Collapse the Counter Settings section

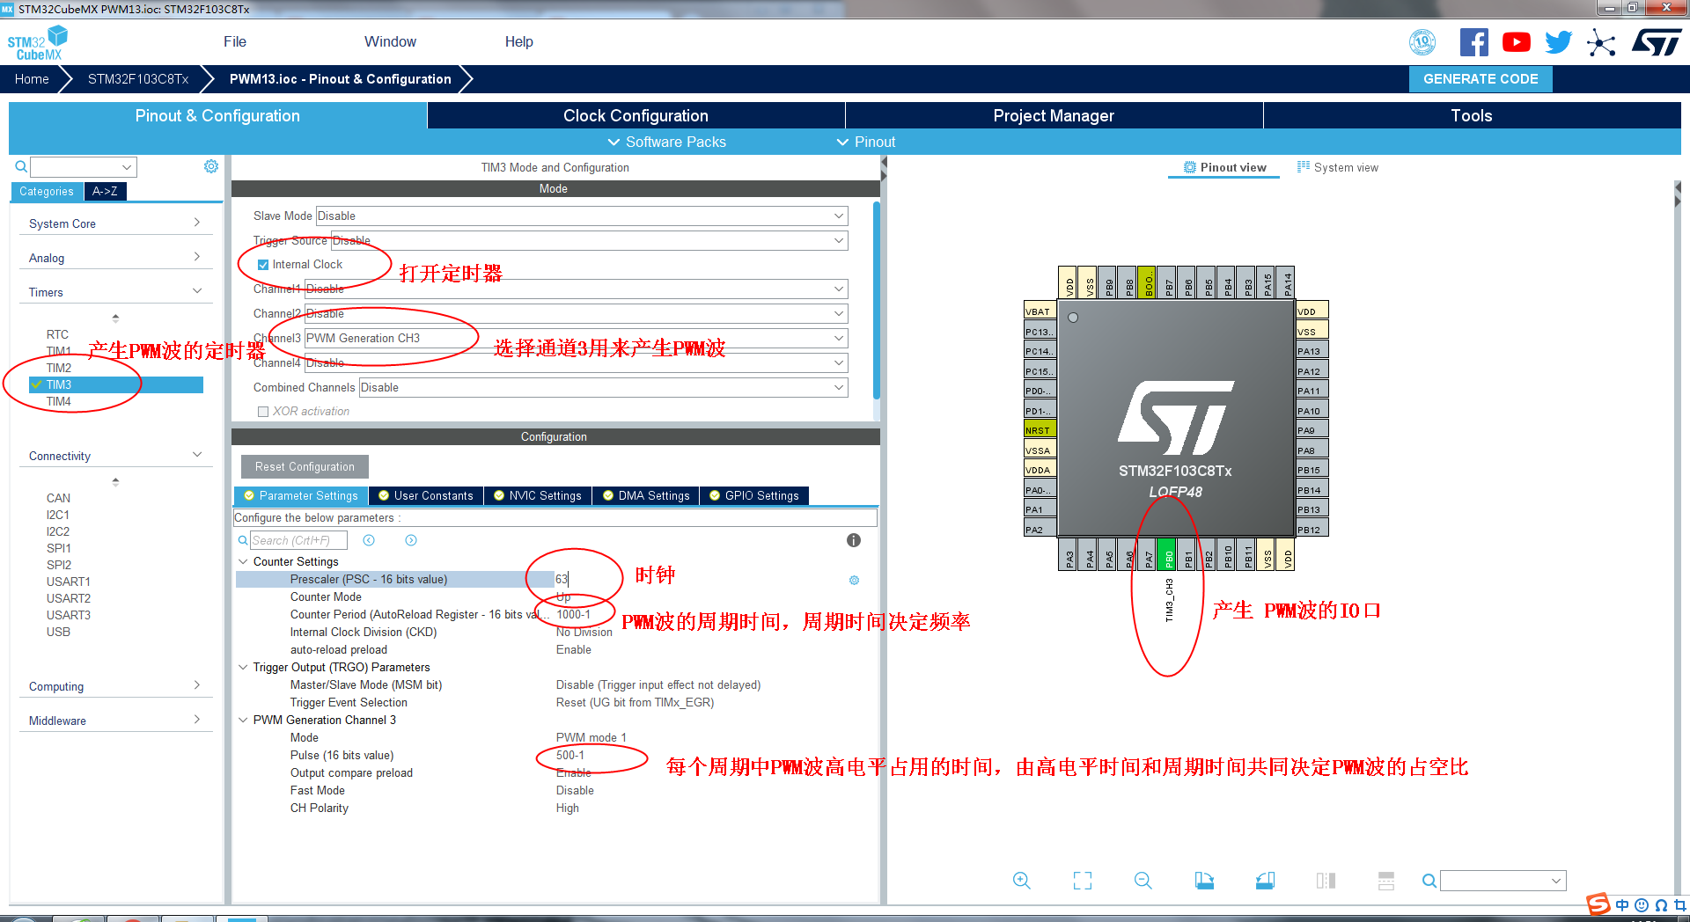pos(244,561)
